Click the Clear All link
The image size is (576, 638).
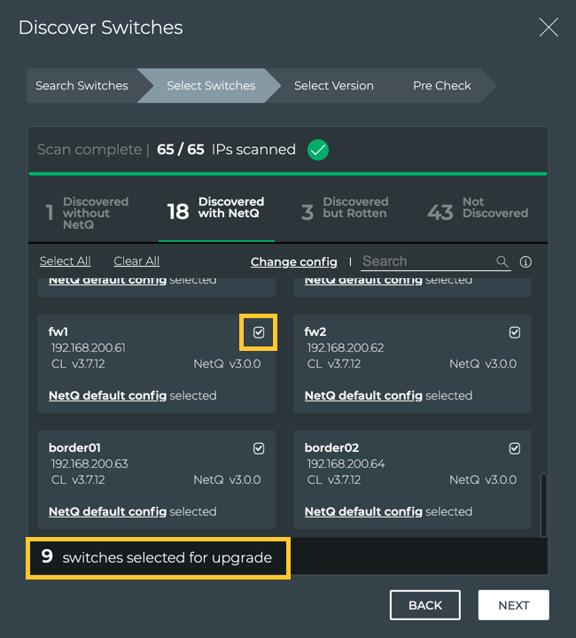click(136, 261)
